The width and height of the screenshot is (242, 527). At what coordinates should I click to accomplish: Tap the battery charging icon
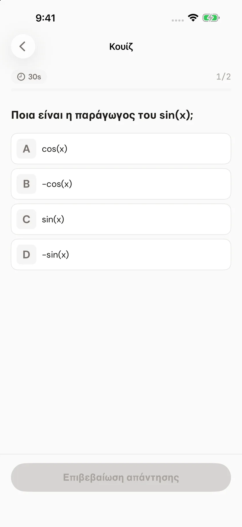point(211,18)
